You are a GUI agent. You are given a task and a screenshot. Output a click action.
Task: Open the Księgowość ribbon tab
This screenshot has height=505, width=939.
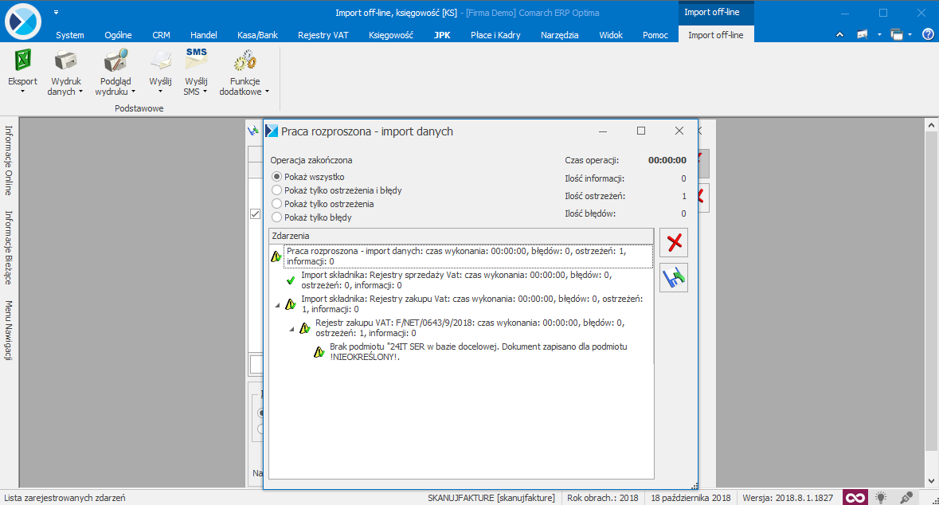click(x=391, y=35)
